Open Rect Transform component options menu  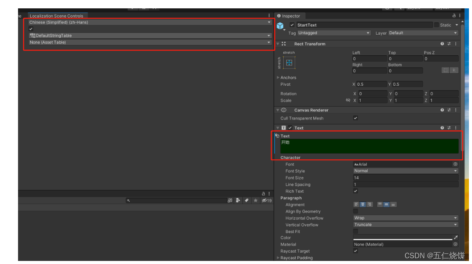click(456, 44)
